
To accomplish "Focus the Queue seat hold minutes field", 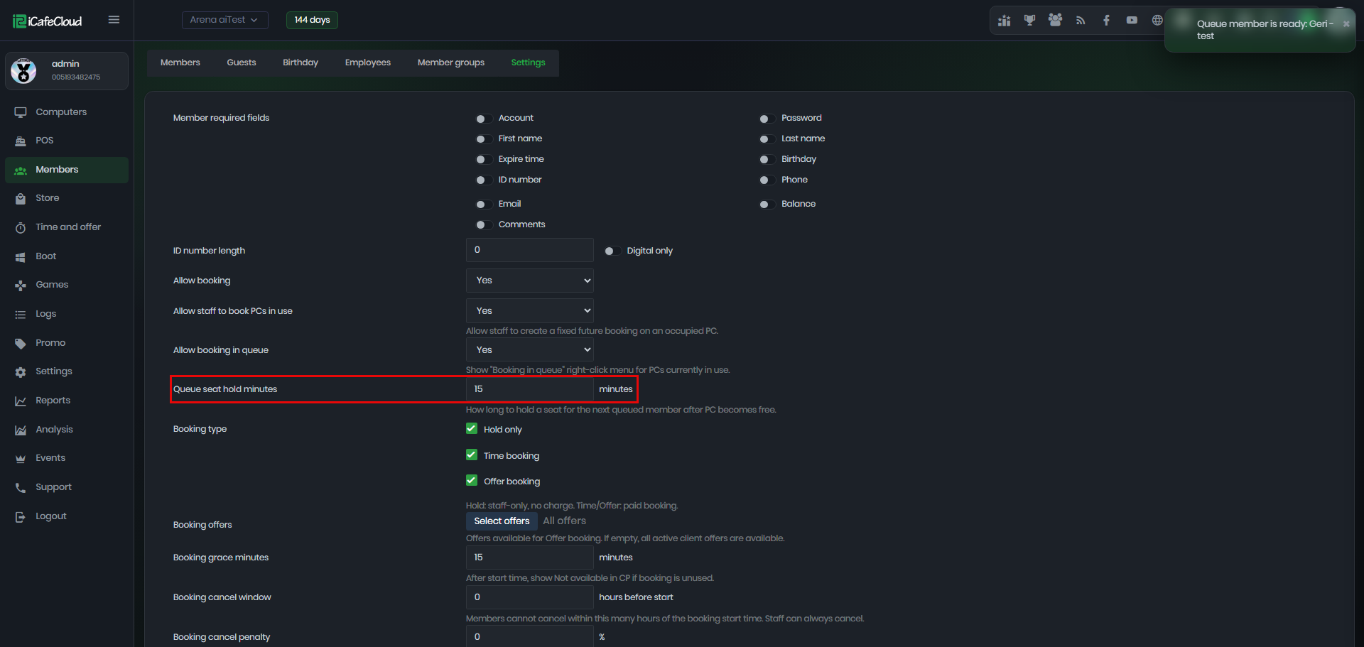I will pyautogui.click(x=530, y=389).
